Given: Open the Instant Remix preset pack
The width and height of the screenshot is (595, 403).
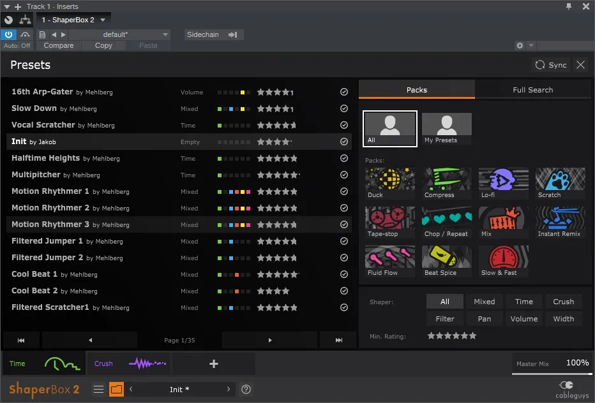Looking at the screenshot, I should [561, 223].
